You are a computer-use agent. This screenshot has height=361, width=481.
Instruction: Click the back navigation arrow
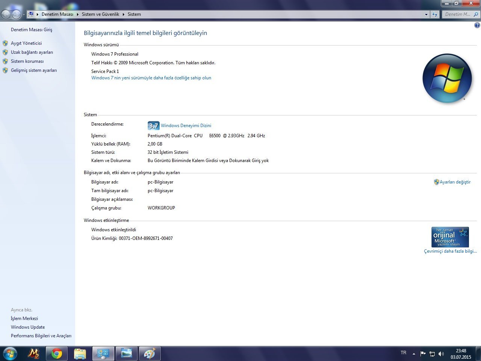click(x=6, y=14)
